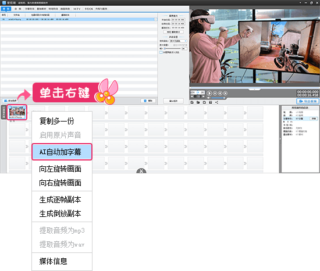Click the 截取时长 column header
The height and width of the screenshot is (271, 320).
pos(65,15)
